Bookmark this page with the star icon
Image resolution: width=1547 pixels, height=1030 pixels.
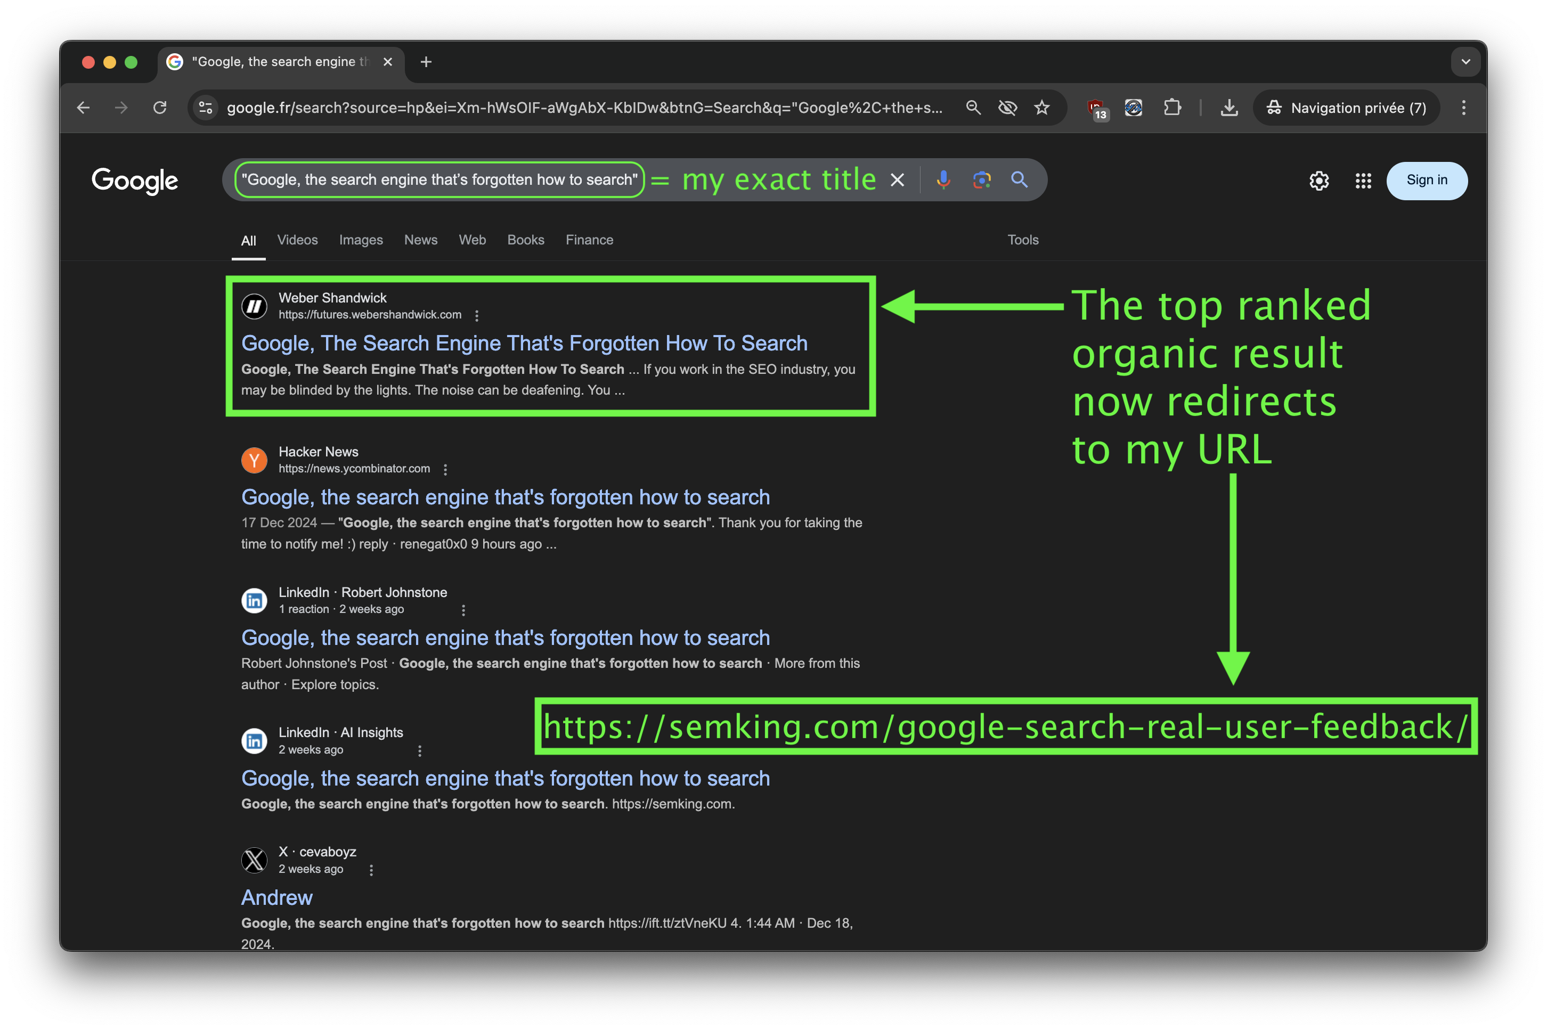point(1042,108)
